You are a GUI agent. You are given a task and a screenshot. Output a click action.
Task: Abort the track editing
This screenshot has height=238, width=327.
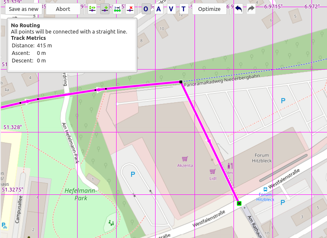pos(63,9)
